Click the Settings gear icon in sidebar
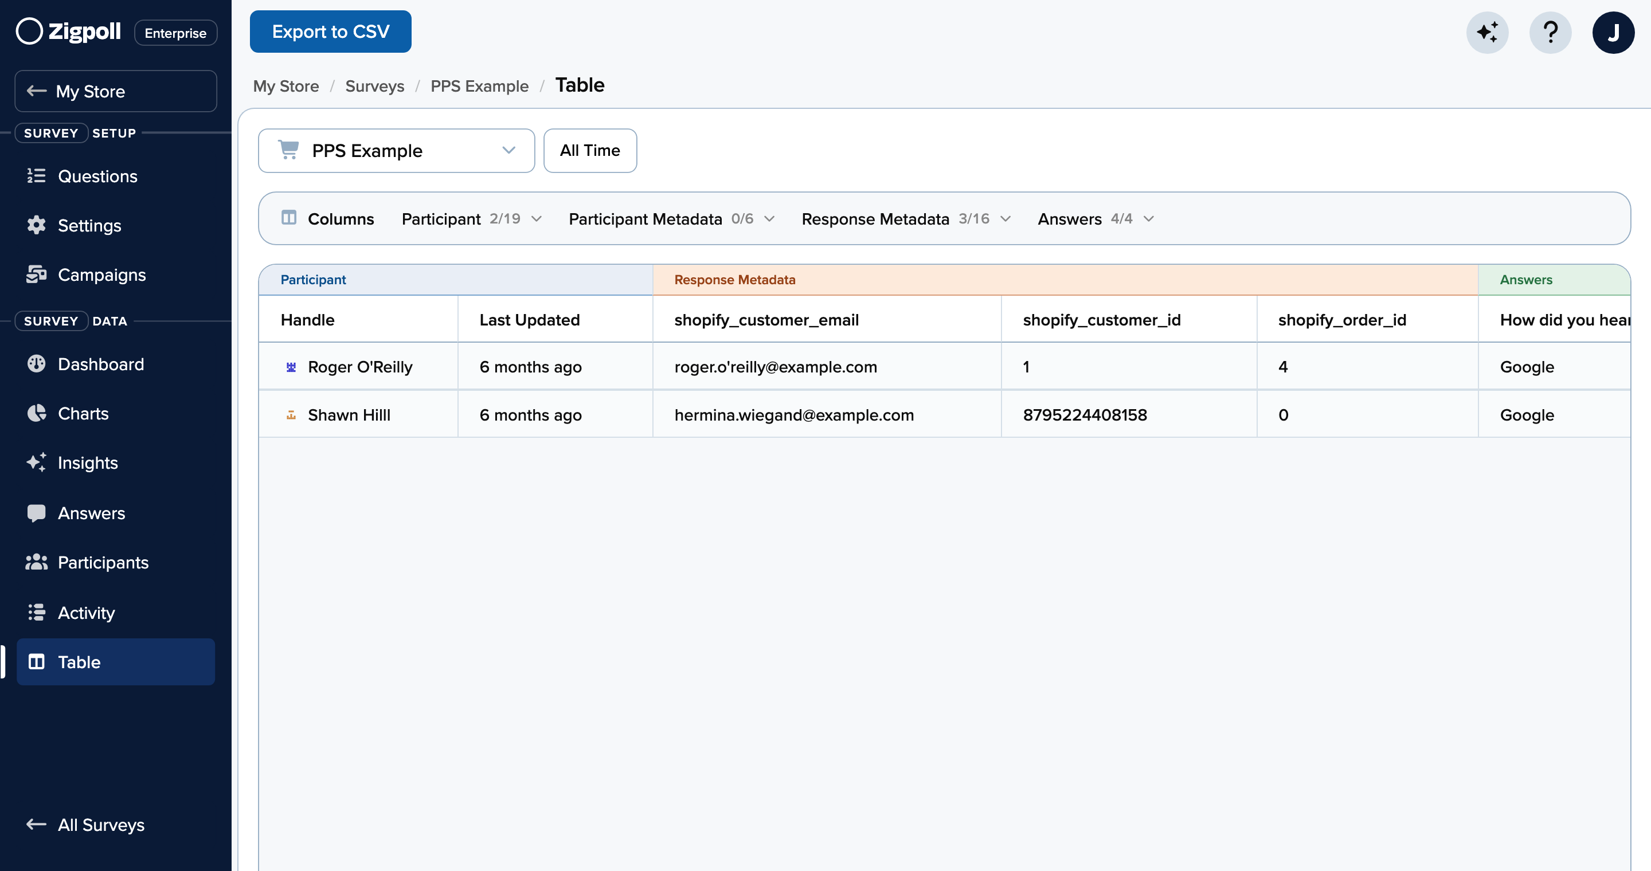 (37, 225)
